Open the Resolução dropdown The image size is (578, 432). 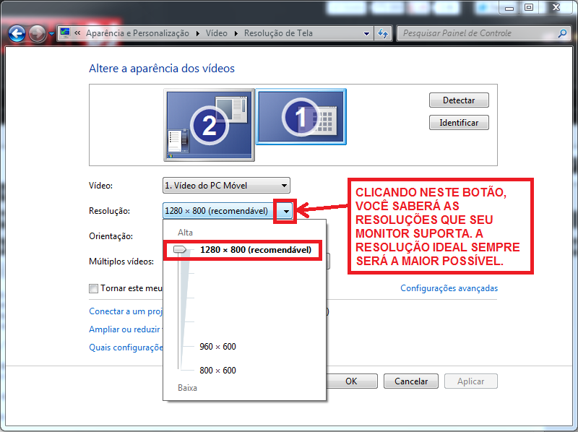click(x=228, y=211)
